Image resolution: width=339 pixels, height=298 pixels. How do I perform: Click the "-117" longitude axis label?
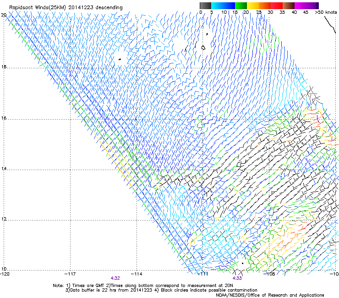click(70, 274)
